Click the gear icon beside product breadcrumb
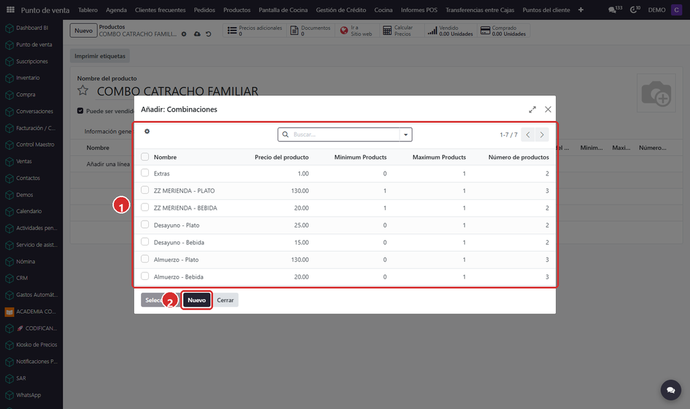Viewport: 690px width, 409px height. (x=184, y=34)
